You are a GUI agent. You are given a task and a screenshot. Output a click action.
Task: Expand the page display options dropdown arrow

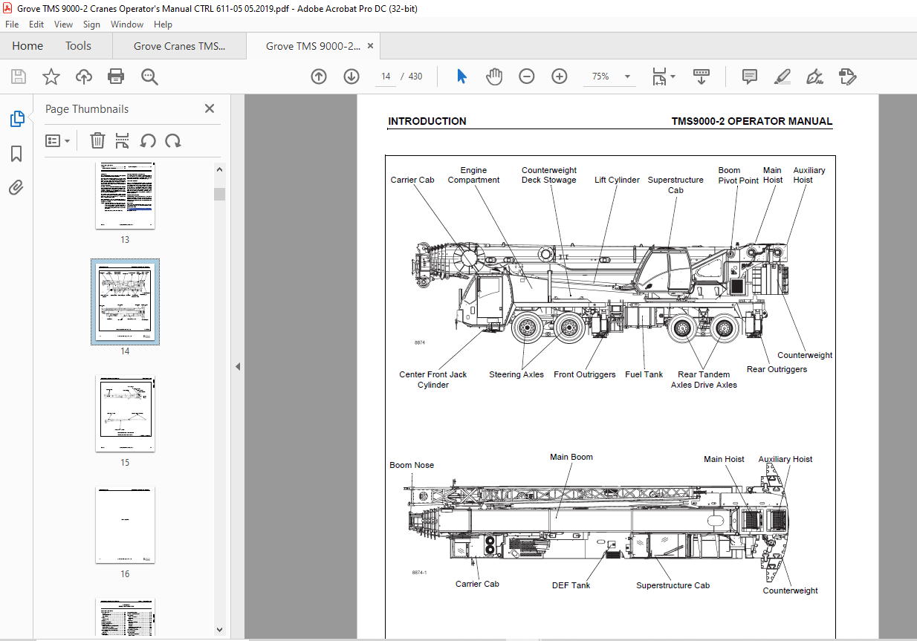point(673,77)
